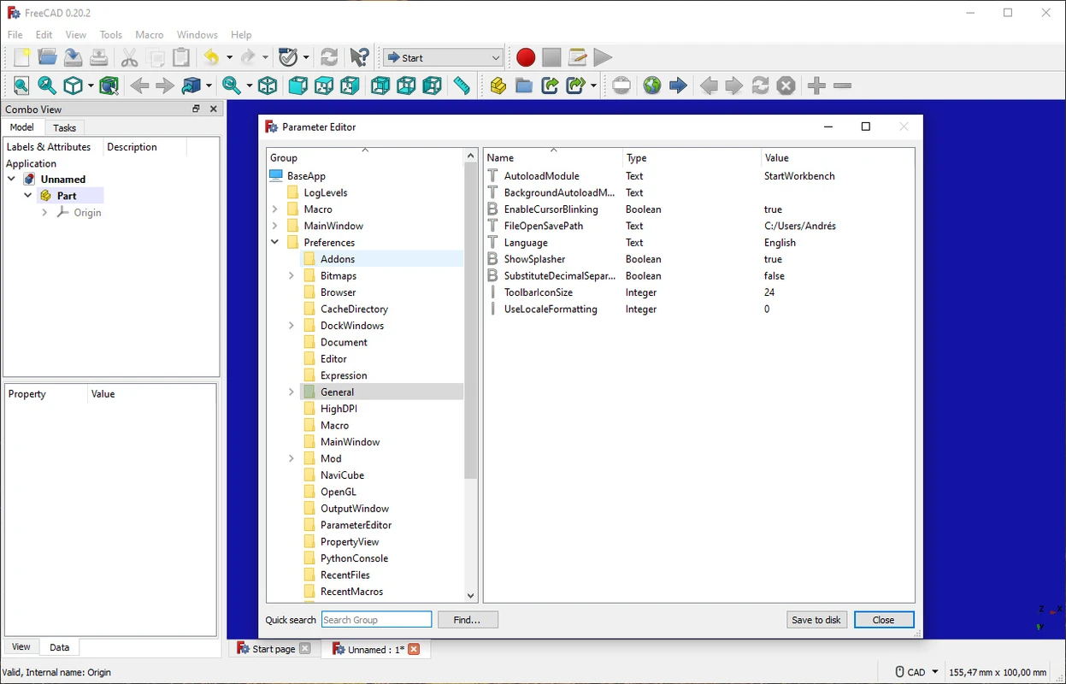Select the Addons folder in Preferences
Screen dimensions: 1066x684
pyautogui.click(x=338, y=259)
